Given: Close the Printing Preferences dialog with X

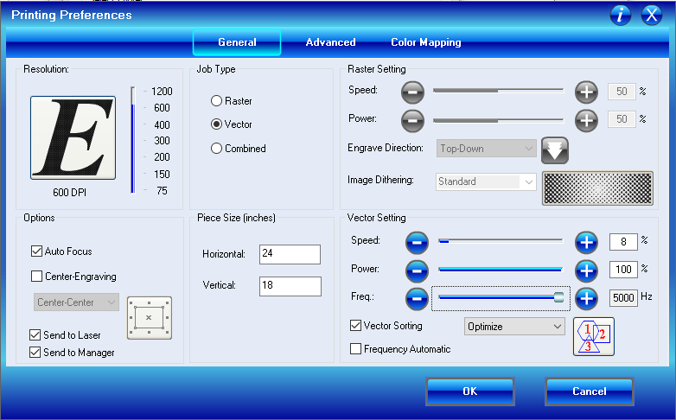Looking at the screenshot, I should (652, 16).
